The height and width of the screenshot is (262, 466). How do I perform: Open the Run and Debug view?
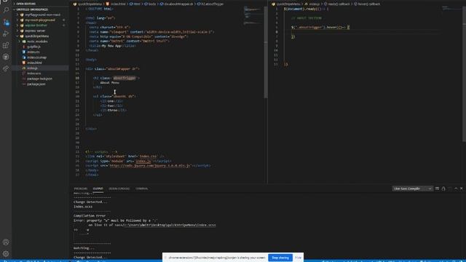tap(6, 33)
